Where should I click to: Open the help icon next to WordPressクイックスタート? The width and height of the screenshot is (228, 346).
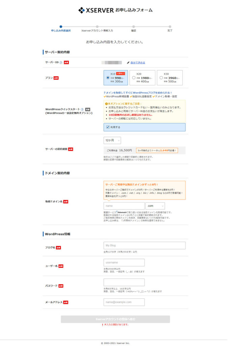(x=82, y=109)
